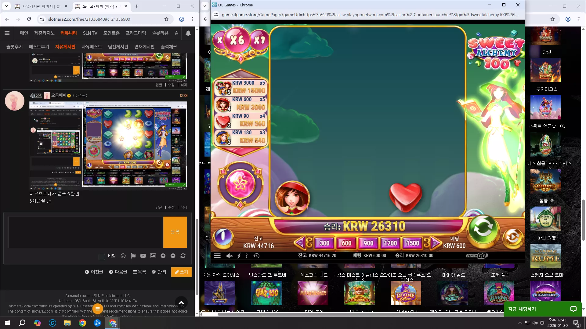Shrink comment box with minus icon
Image resolution: width=586 pixels, height=329 pixels.
(173, 256)
